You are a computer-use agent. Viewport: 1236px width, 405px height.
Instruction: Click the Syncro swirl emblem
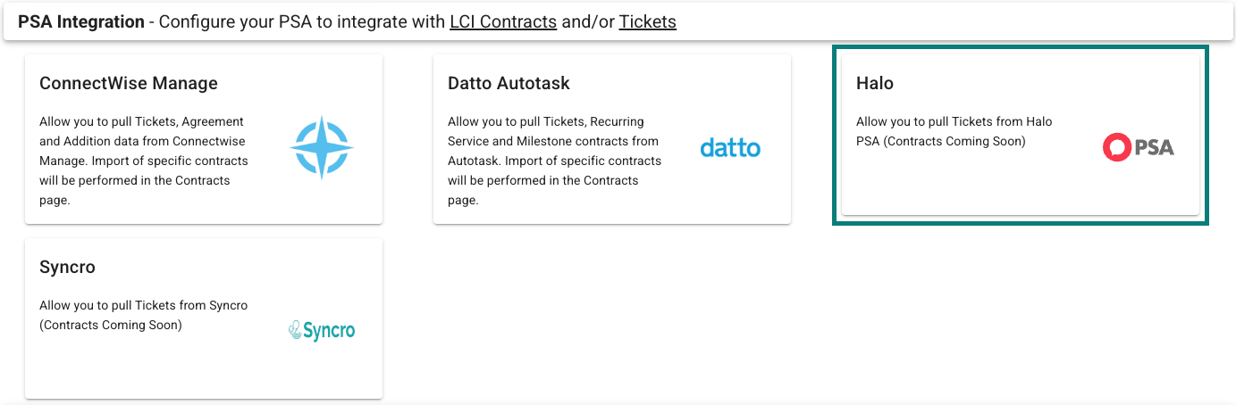(295, 331)
